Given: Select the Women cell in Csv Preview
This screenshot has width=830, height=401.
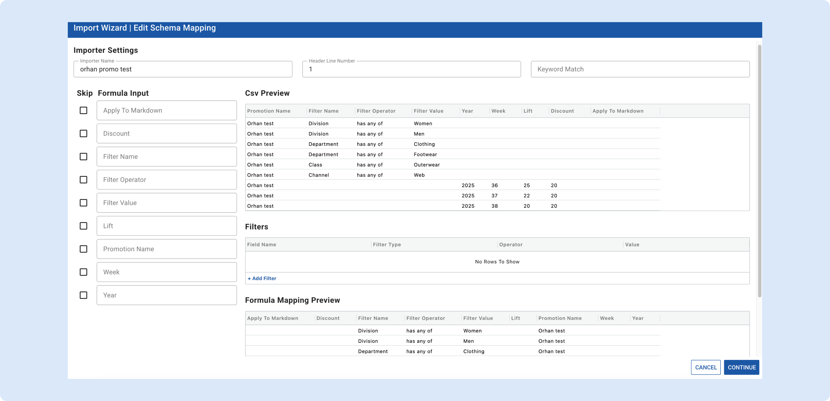Looking at the screenshot, I should coord(423,123).
